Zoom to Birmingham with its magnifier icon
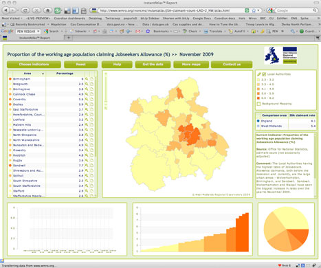Screen dimensions: 321x268 point(87,79)
